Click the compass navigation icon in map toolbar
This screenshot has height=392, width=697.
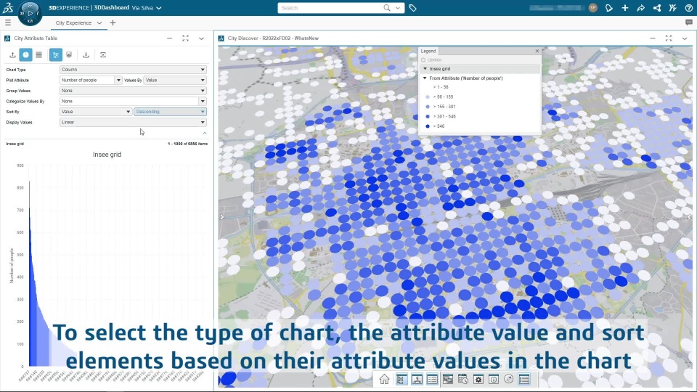(508, 379)
